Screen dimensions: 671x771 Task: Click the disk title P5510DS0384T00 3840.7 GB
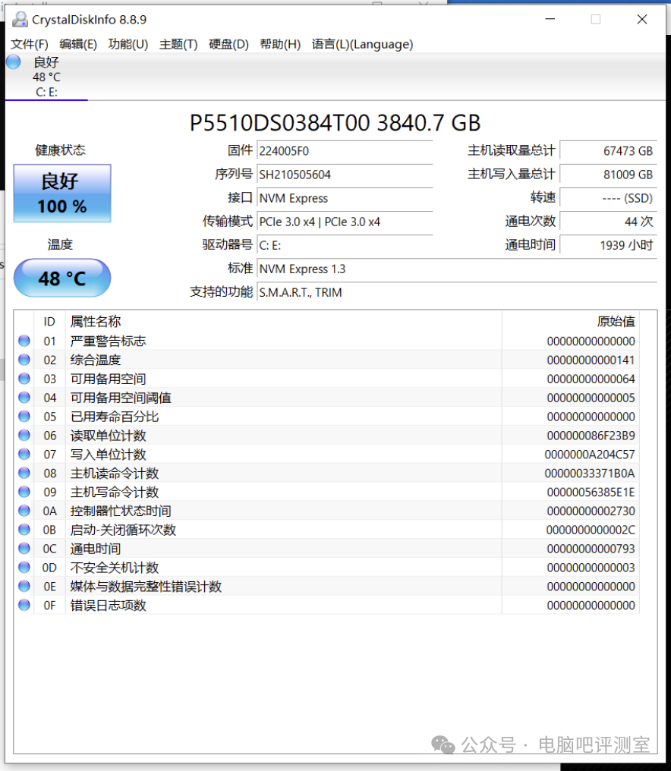coord(335,123)
